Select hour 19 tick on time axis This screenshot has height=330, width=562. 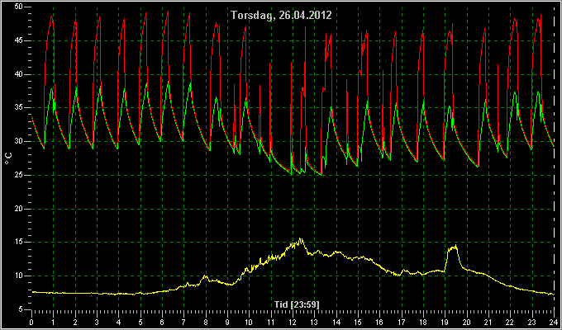(445, 322)
